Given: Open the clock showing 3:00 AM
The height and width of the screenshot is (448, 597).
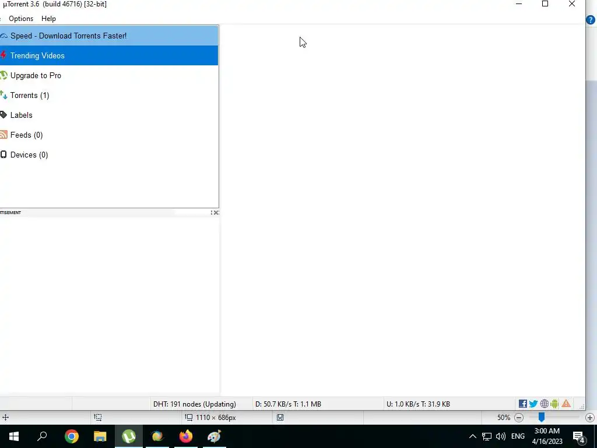Looking at the screenshot, I should tap(547, 436).
